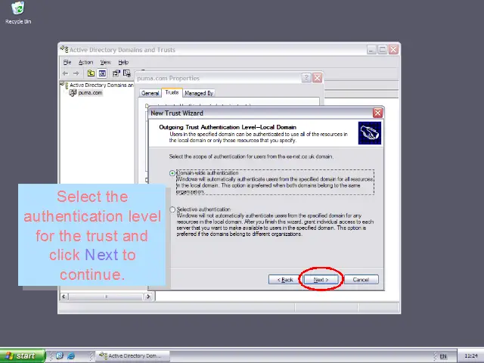The width and height of the screenshot is (484, 363).
Task: Click the first quick launch icon
Action: click(x=60, y=356)
